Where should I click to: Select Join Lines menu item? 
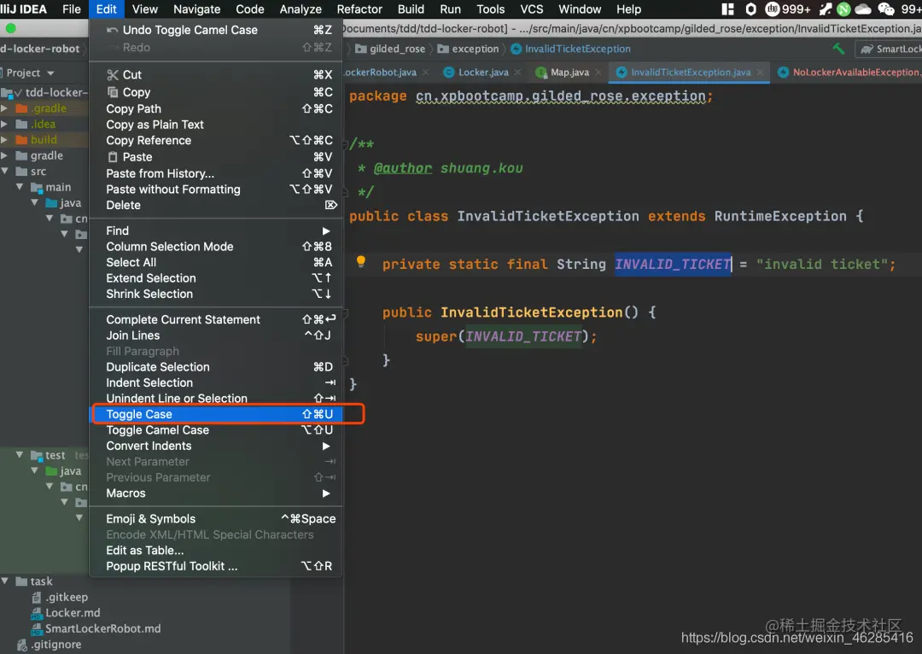click(x=215, y=336)
